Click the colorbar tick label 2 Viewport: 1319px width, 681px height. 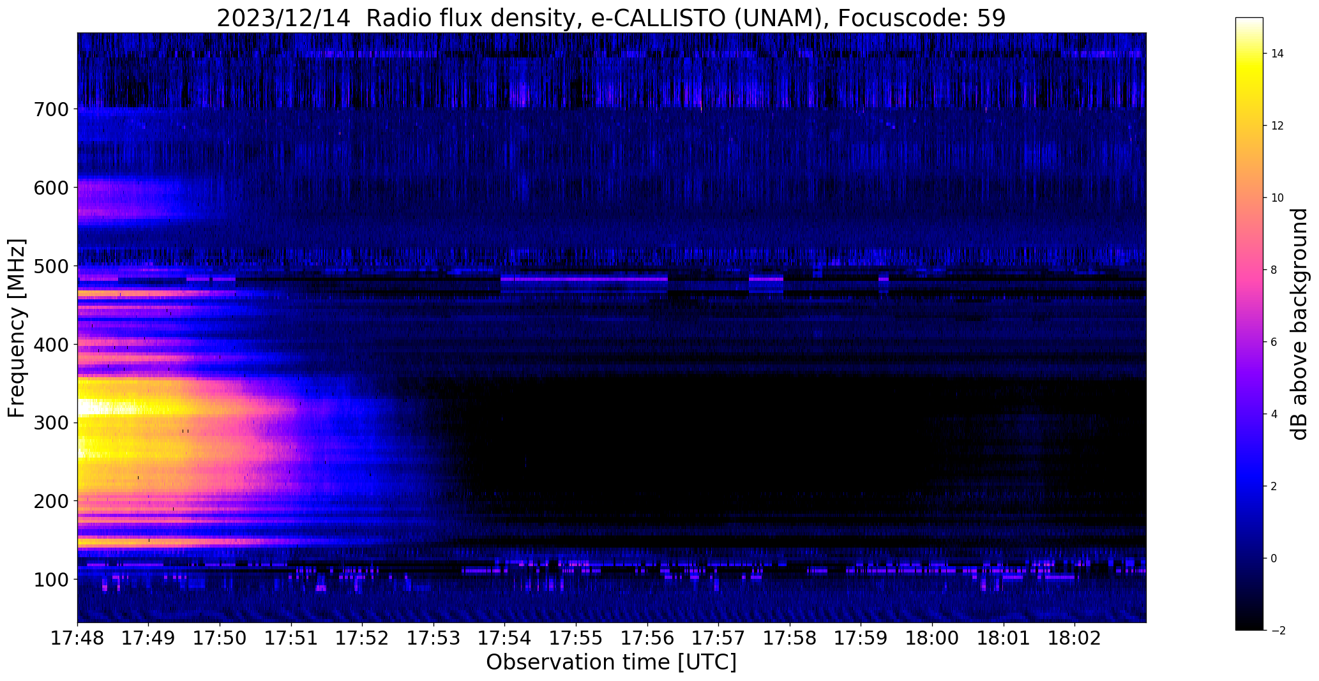pyautogui.click(x=1274, y=486)
